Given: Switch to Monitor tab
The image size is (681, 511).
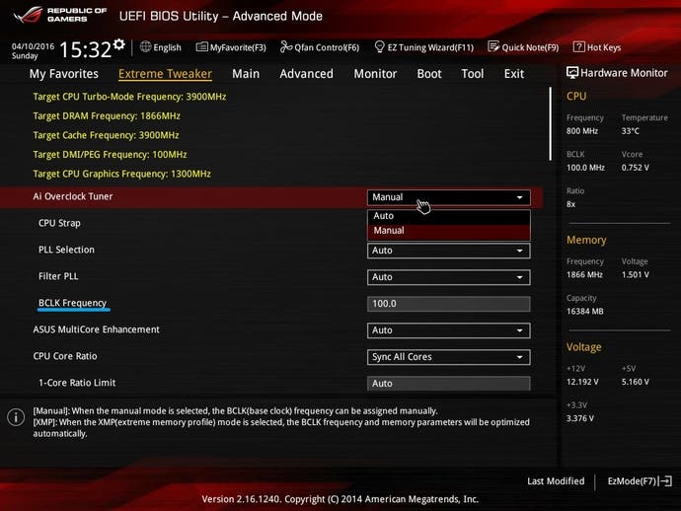Looking at the screenshot, I should coord(375,74).
